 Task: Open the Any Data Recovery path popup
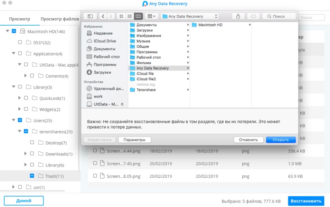click(190, 16)
